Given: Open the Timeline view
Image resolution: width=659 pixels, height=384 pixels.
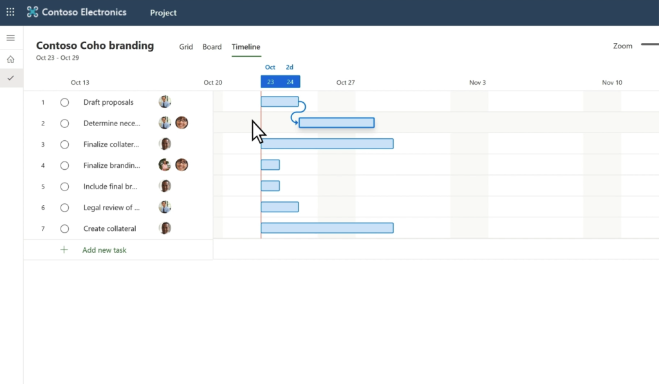Looking at the screenshot, I should click(x=246, y=46).
